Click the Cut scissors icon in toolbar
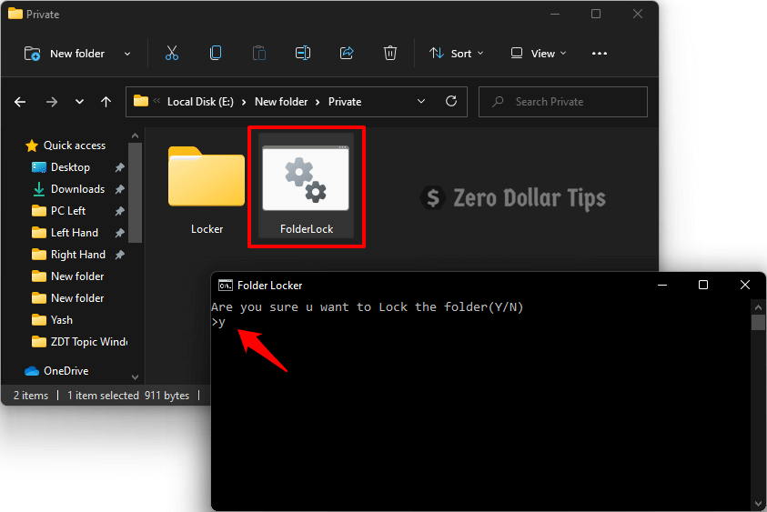This screenshot has height=512, width=767. (x=172, y=53)
